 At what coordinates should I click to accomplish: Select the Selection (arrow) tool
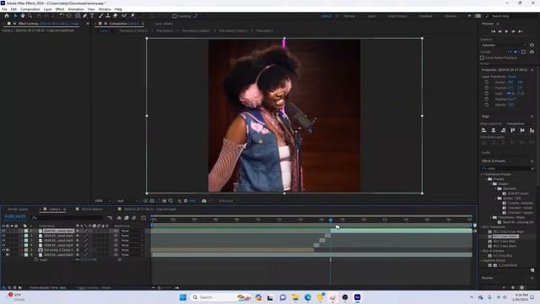coord(15,16)
